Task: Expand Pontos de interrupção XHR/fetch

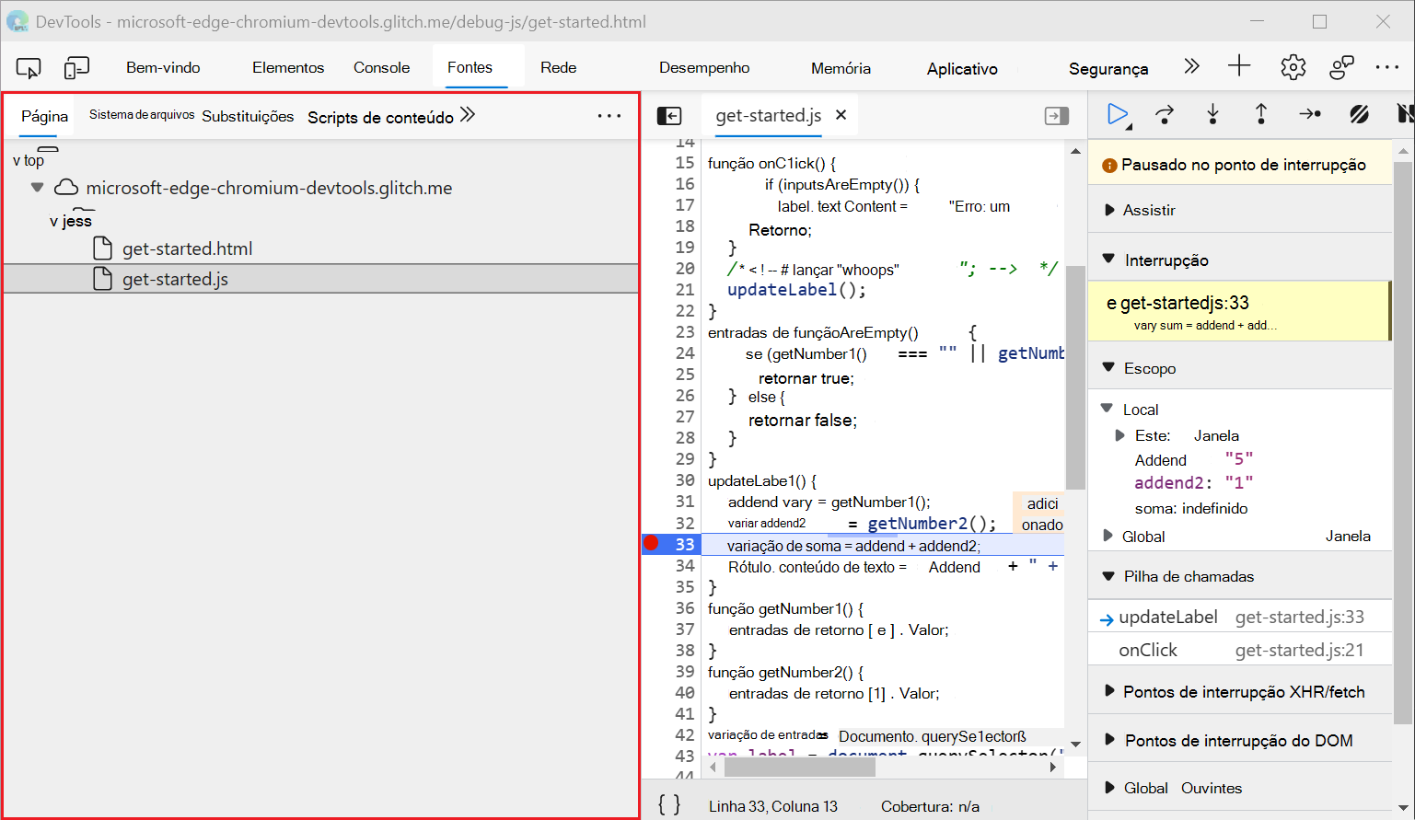Action: (1109, 691)
